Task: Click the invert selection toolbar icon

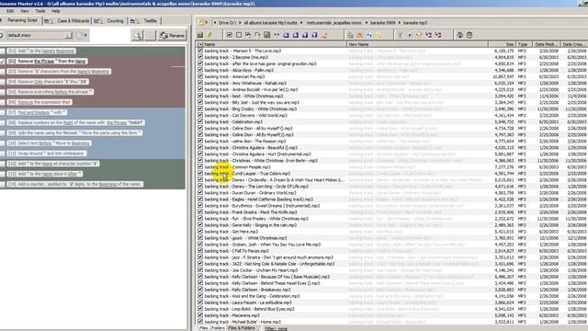Action: coord(266,35)
